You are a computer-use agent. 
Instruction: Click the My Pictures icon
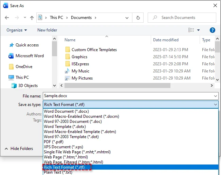tap(67, 78)
